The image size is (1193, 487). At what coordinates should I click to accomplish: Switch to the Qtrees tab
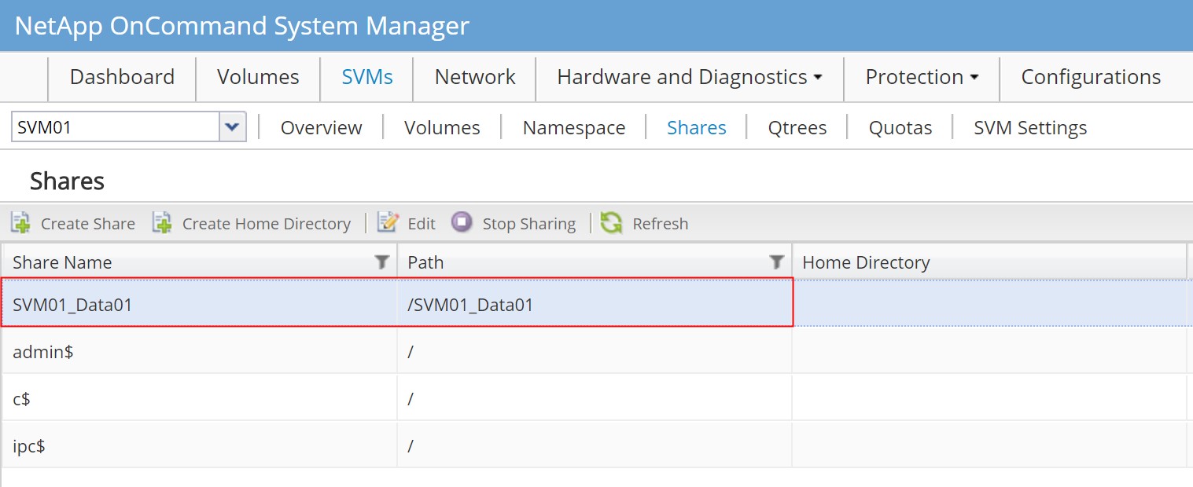click(x=797, y=127)
